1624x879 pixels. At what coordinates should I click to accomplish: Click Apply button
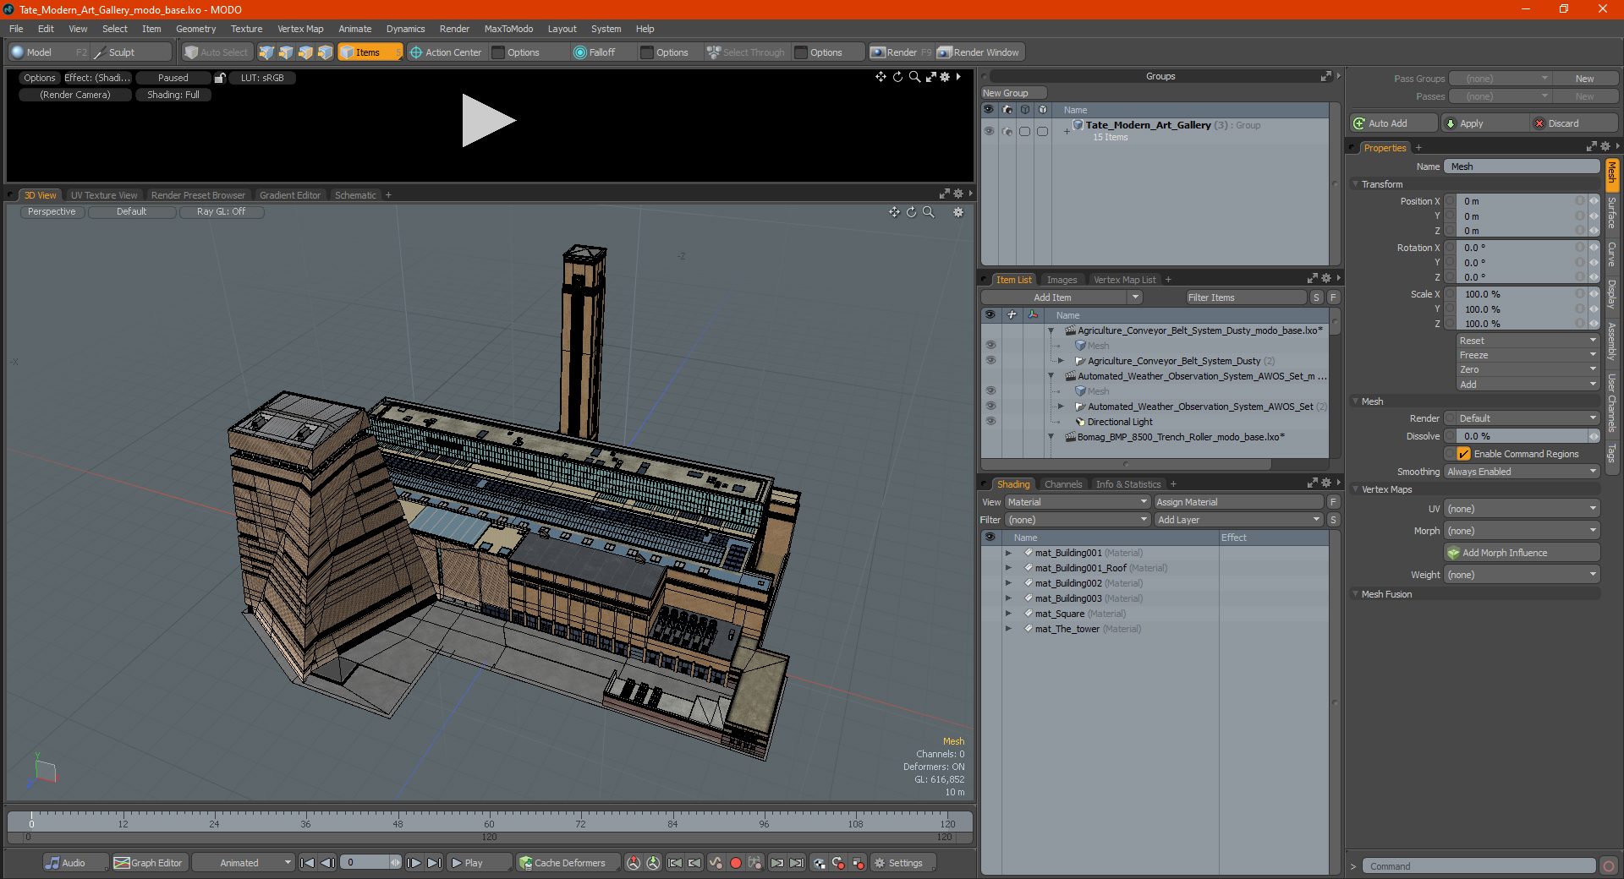click(1485, 123)
